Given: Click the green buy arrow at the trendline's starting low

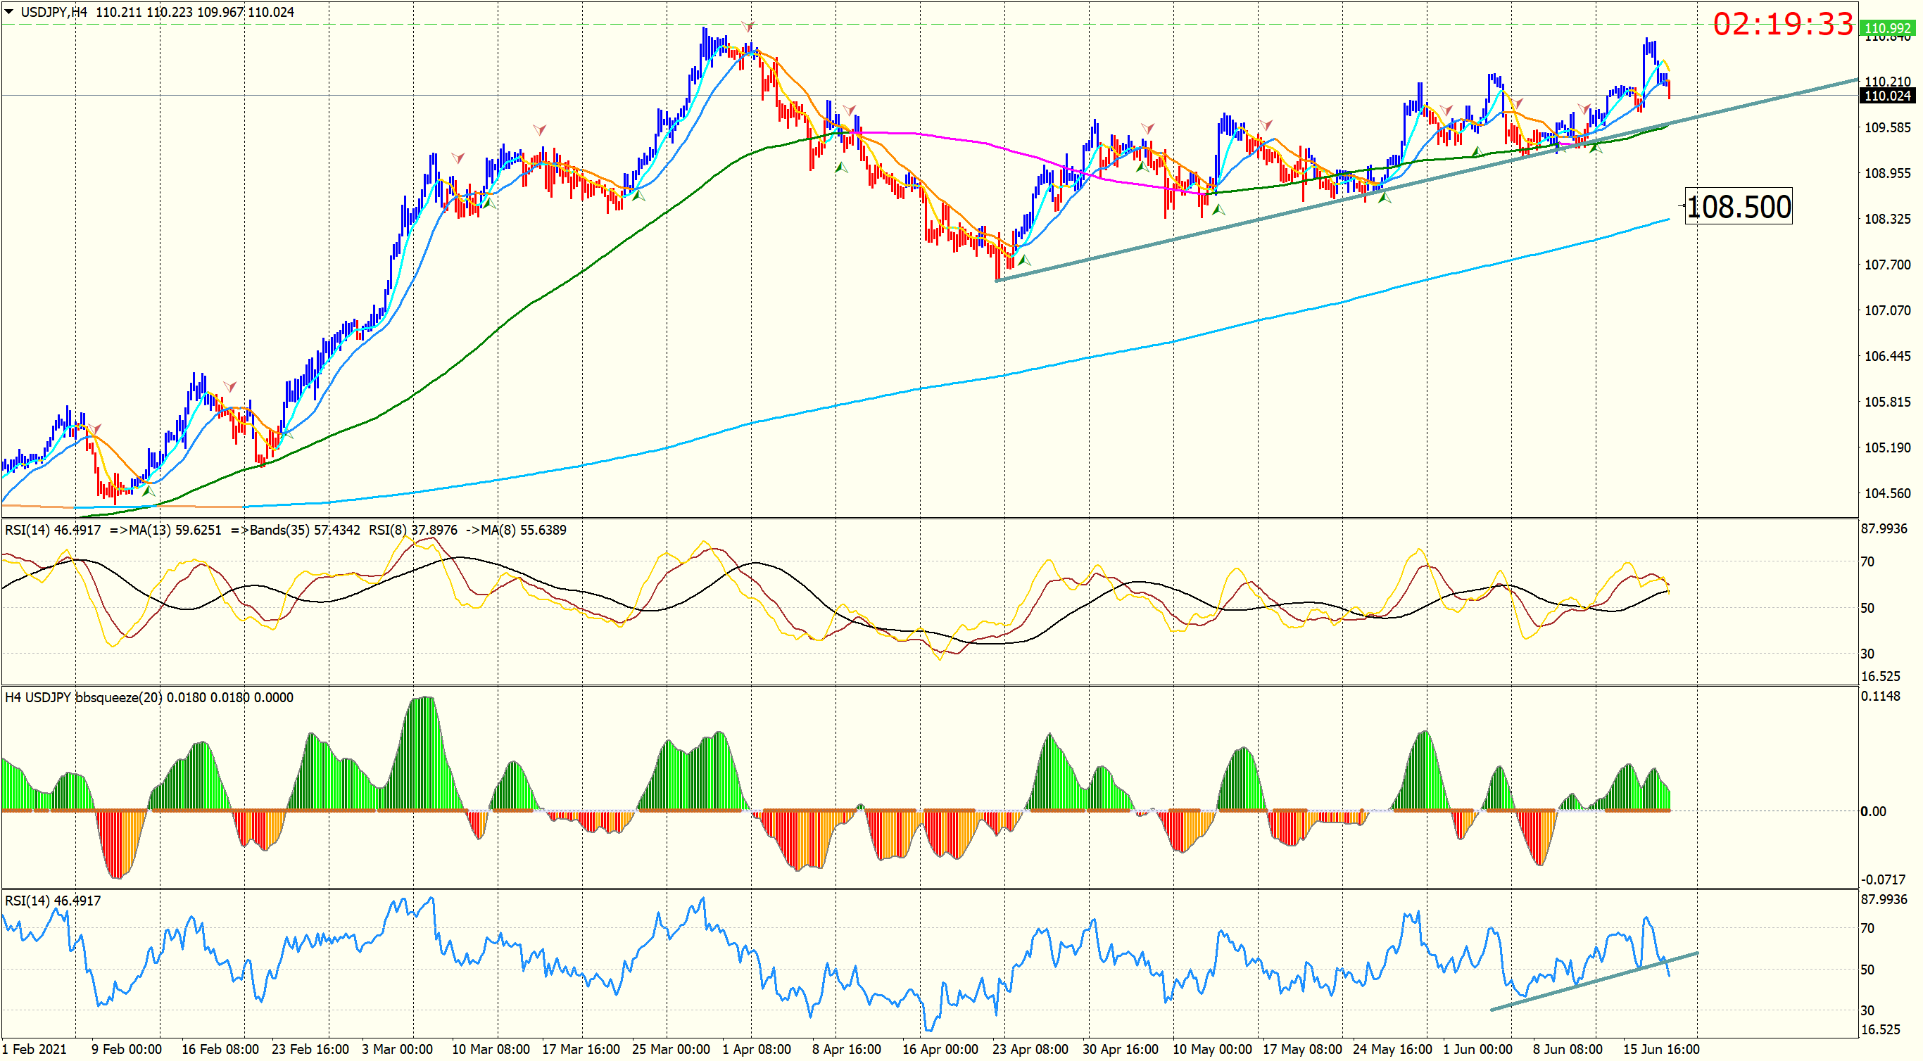Looking at the screenshot, I should pyautogui.click(x=1023, y=260).
